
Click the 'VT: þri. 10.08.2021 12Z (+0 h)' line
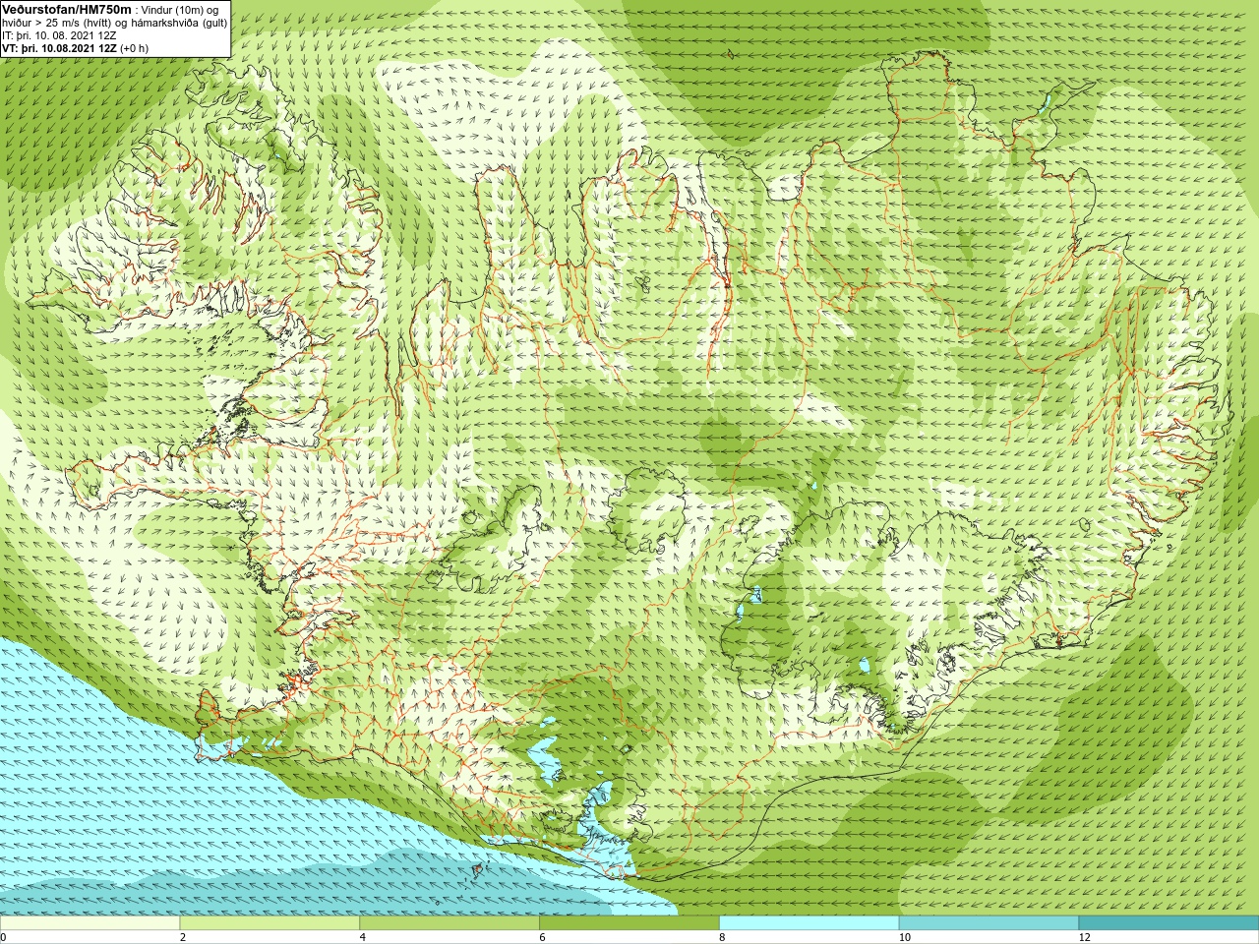75,48
